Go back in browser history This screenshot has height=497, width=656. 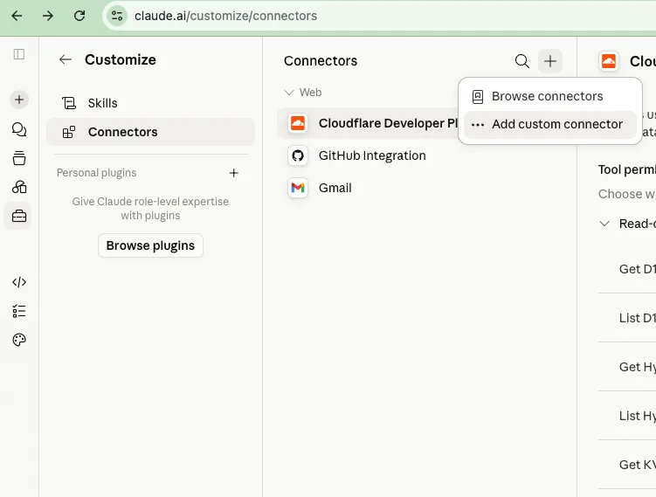[17, 16]
